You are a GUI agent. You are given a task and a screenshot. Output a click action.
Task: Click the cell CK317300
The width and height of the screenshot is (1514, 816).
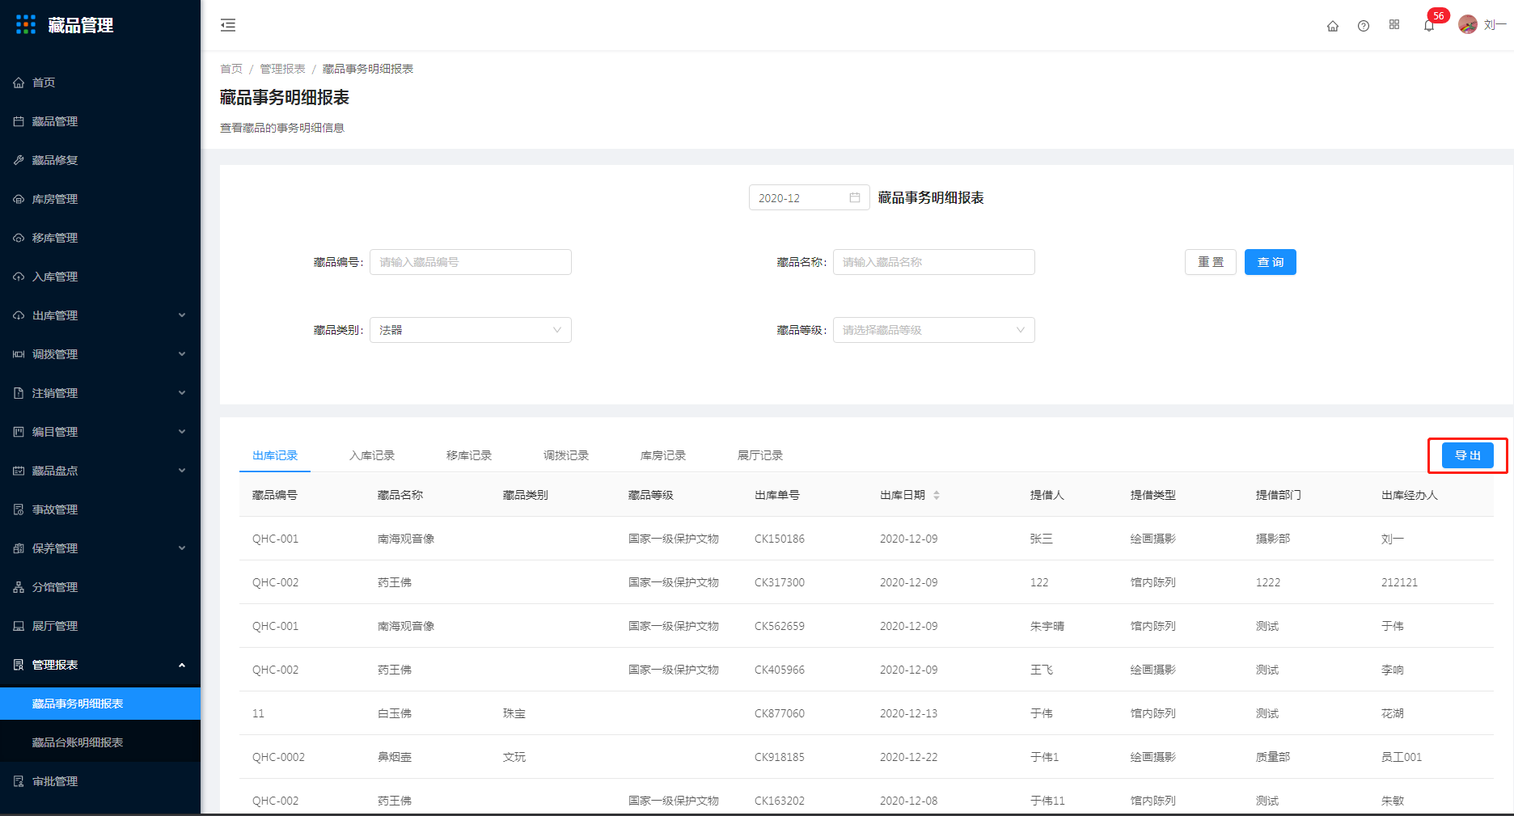coord(780,582)
